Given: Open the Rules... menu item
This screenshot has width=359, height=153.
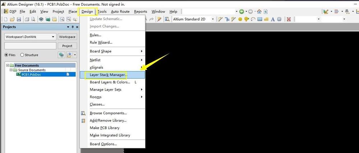Looking at the screenshot, I should 112,35.
